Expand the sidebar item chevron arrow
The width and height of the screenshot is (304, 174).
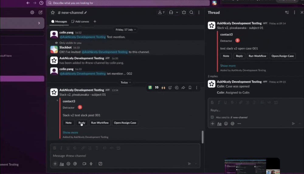click(39, 23)
